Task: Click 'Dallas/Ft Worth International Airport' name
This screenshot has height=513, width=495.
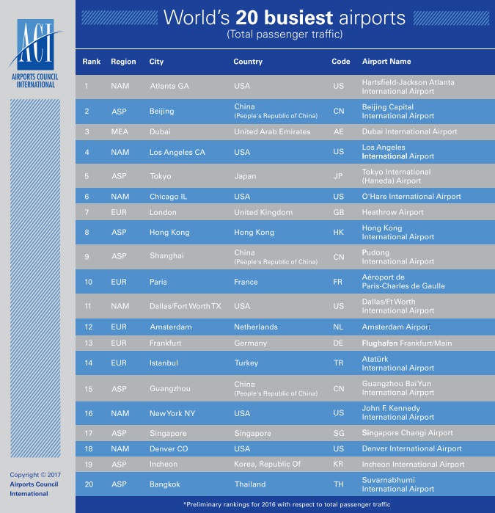Action: (x=398, y=306)
